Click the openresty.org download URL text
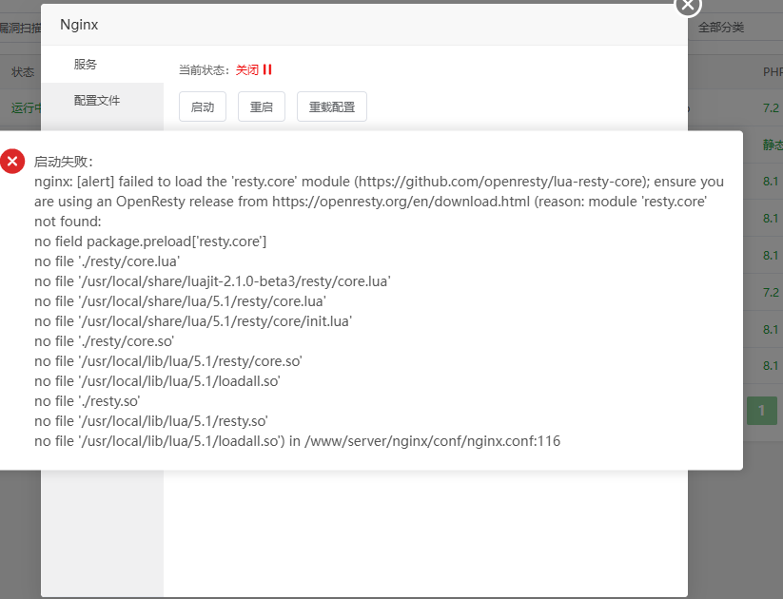Image resolution: width=783 pixels, height=599 pixels. coord(401,202)
